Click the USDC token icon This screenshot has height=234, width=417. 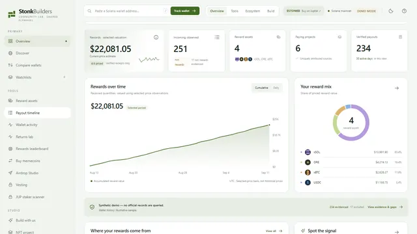pos(308,183)
